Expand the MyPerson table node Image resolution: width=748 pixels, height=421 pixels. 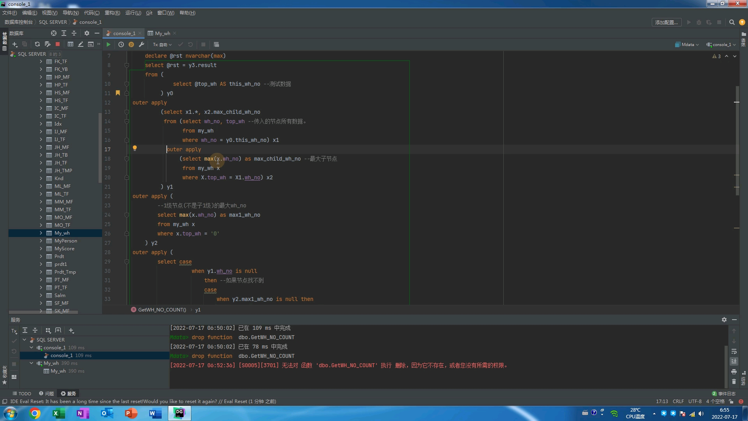click(x=41, y=241)
